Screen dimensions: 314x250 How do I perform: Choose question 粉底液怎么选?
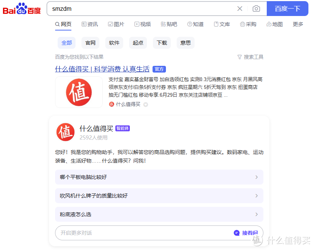click(x=159, y=214)
